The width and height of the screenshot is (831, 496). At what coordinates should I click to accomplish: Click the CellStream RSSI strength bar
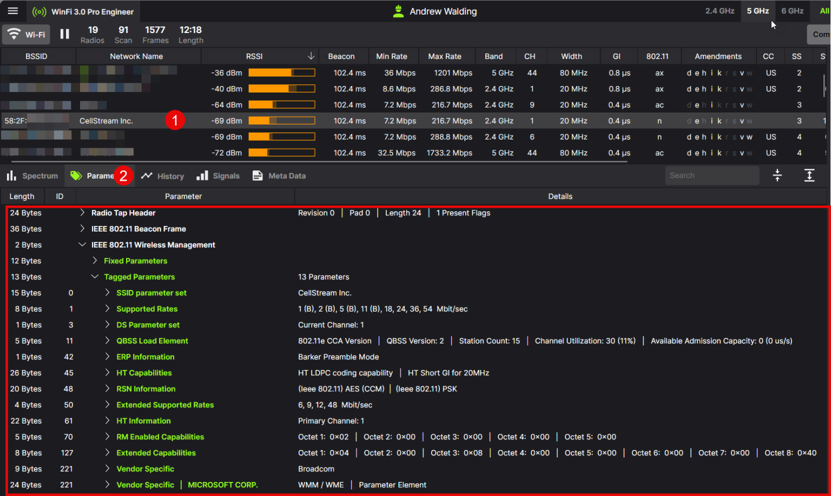pyautogui.click(x=281, y=121)
